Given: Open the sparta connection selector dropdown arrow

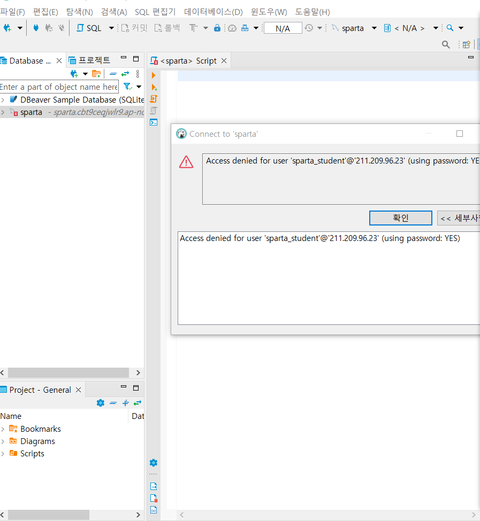Looking at the screenshot, I should (374, 28).
